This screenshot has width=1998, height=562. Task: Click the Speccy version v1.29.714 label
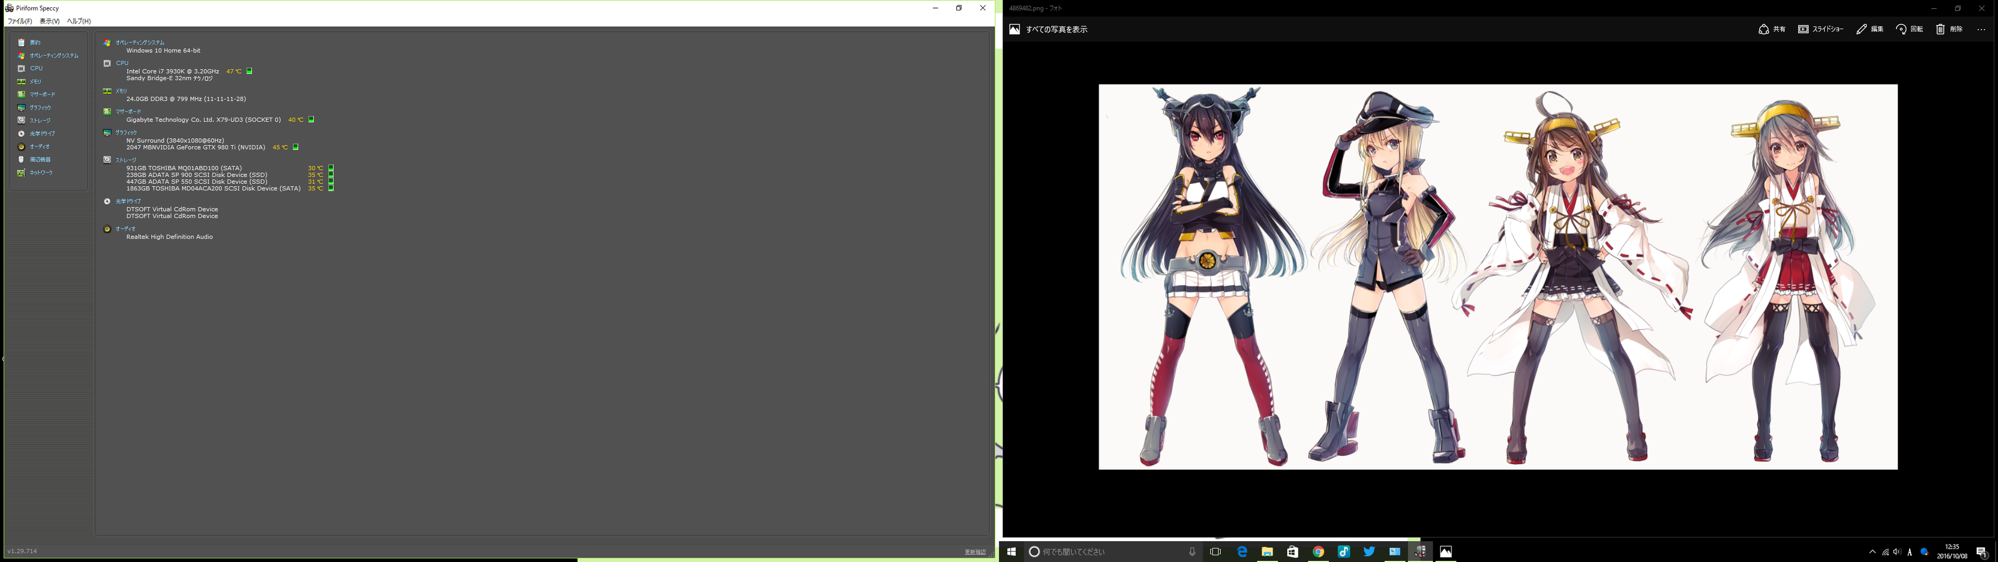22,551
